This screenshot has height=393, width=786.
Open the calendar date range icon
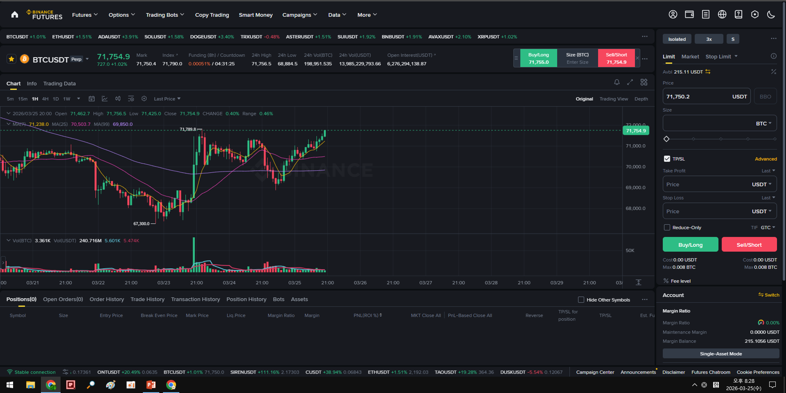point(92,99)
